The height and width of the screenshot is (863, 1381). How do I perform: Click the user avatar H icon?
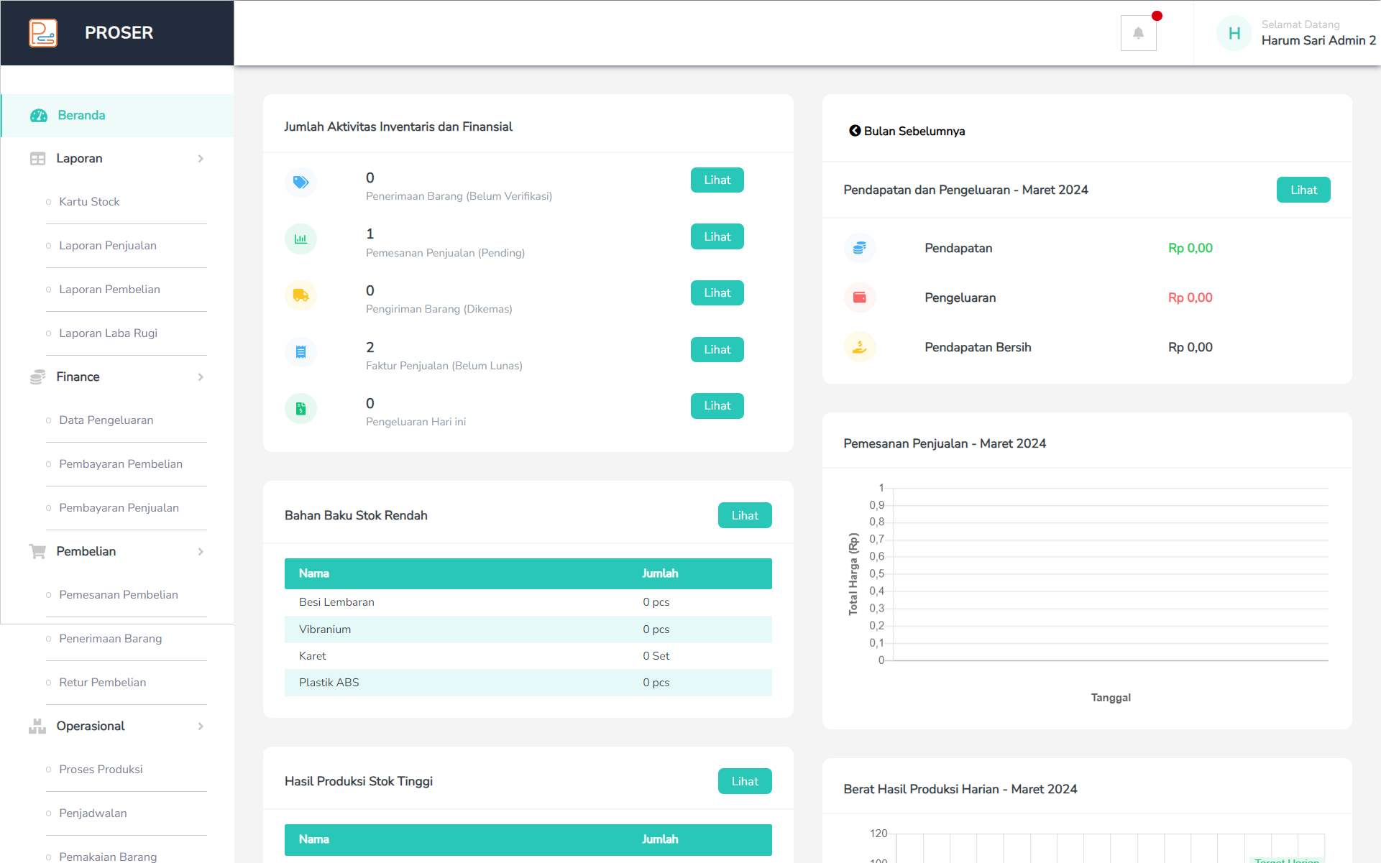coord(1234,33)
